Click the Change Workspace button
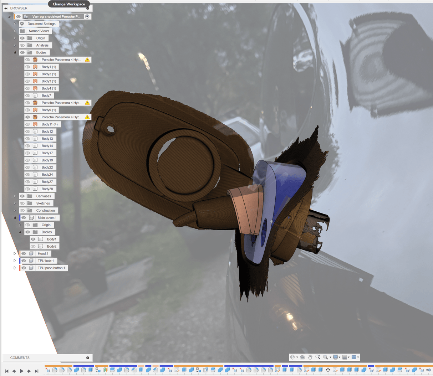The width and height of the screenshot is (433, 376). coord(69,4)
